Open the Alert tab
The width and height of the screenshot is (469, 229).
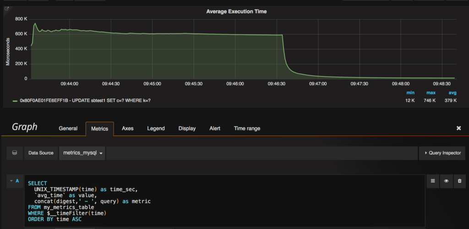[215, 128]
